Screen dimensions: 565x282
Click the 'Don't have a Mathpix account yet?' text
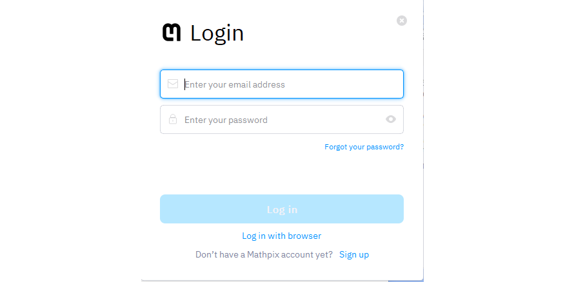(264, 254)
